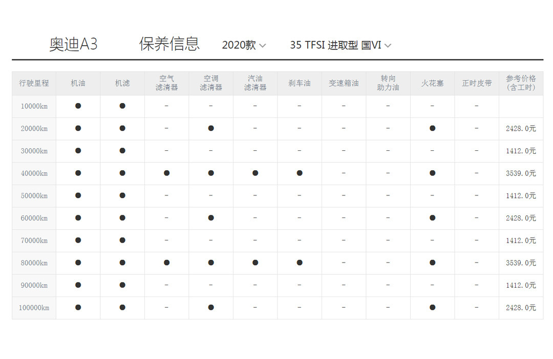Expand the 35 TFSI 进取型 国VI dropdown
Viewport: 553px width, 359px height.
[x=340, y=45]
